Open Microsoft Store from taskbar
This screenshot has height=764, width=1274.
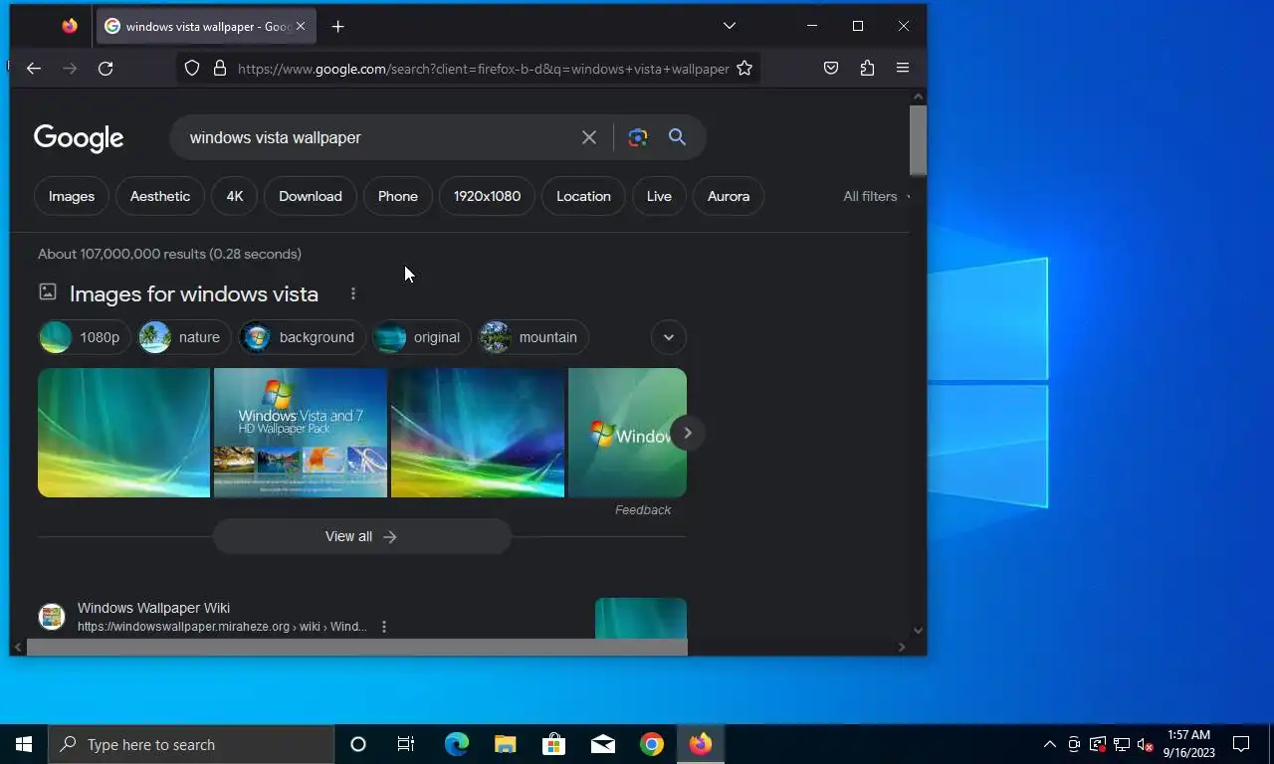[x=554, y=744]
